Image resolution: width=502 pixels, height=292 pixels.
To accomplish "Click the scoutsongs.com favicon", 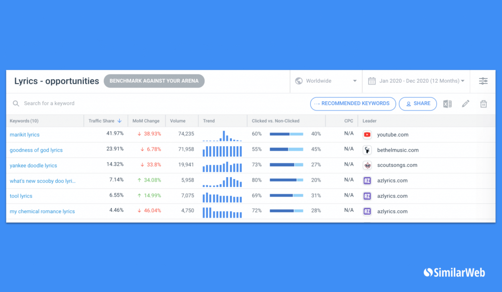I will 367,165.
